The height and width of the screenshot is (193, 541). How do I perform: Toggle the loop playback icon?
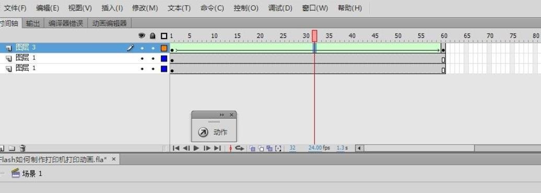coord(240,148)
